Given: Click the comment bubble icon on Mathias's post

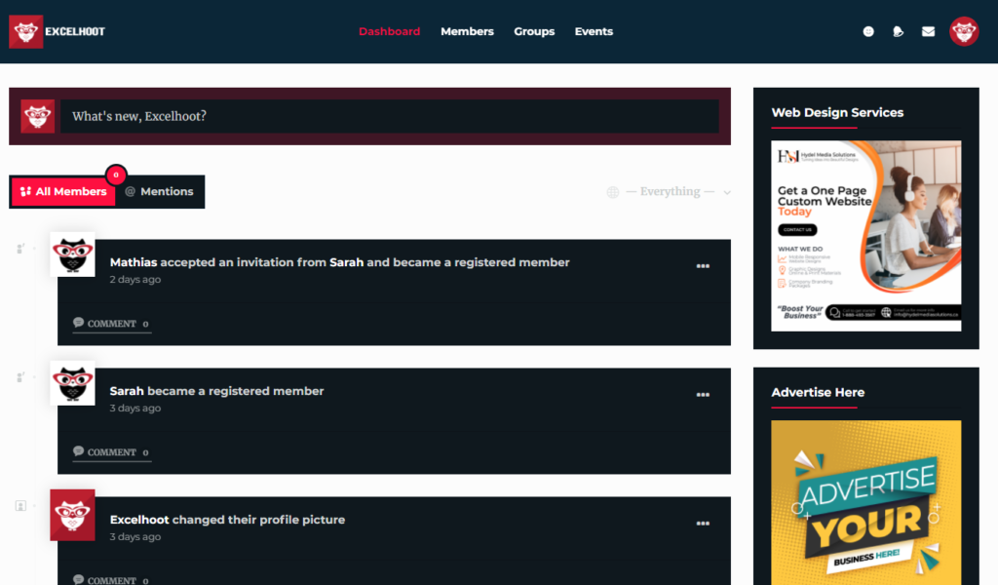Looking at the screenshot, I should click(x=78, y=323).
